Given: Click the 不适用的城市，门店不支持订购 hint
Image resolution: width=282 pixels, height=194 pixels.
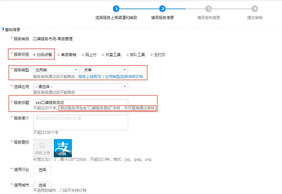Looking at the screenshot, I should [x=60, y=191].
